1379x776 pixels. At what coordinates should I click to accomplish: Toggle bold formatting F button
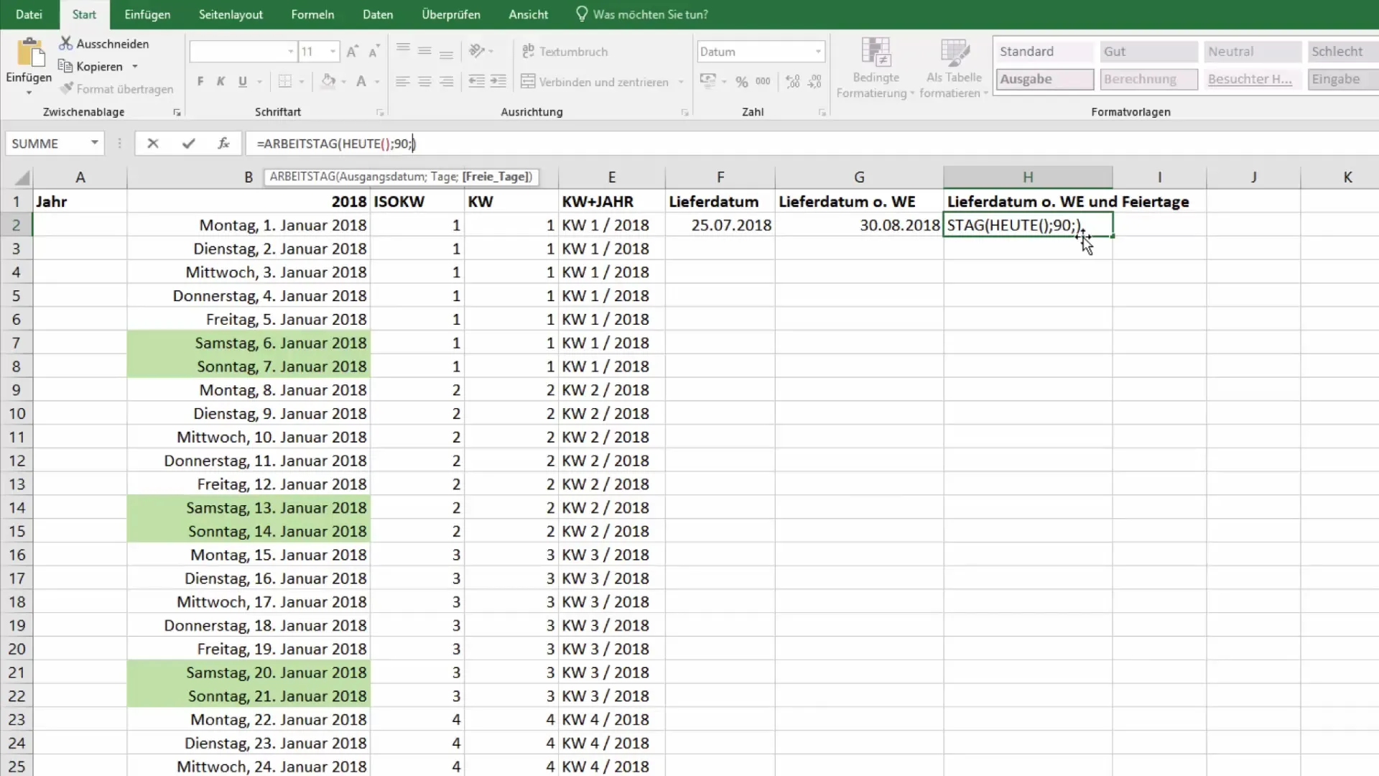(x=200, y=82)
